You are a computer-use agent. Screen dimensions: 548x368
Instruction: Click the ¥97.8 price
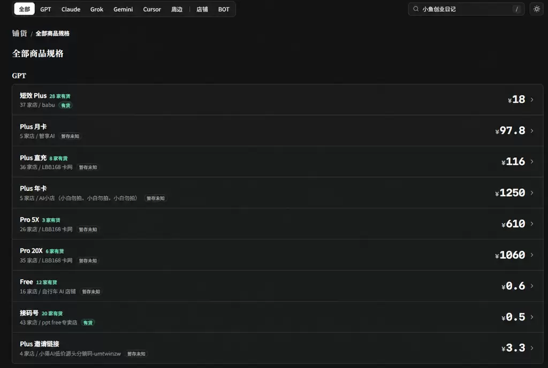click(x=510, y=131)
